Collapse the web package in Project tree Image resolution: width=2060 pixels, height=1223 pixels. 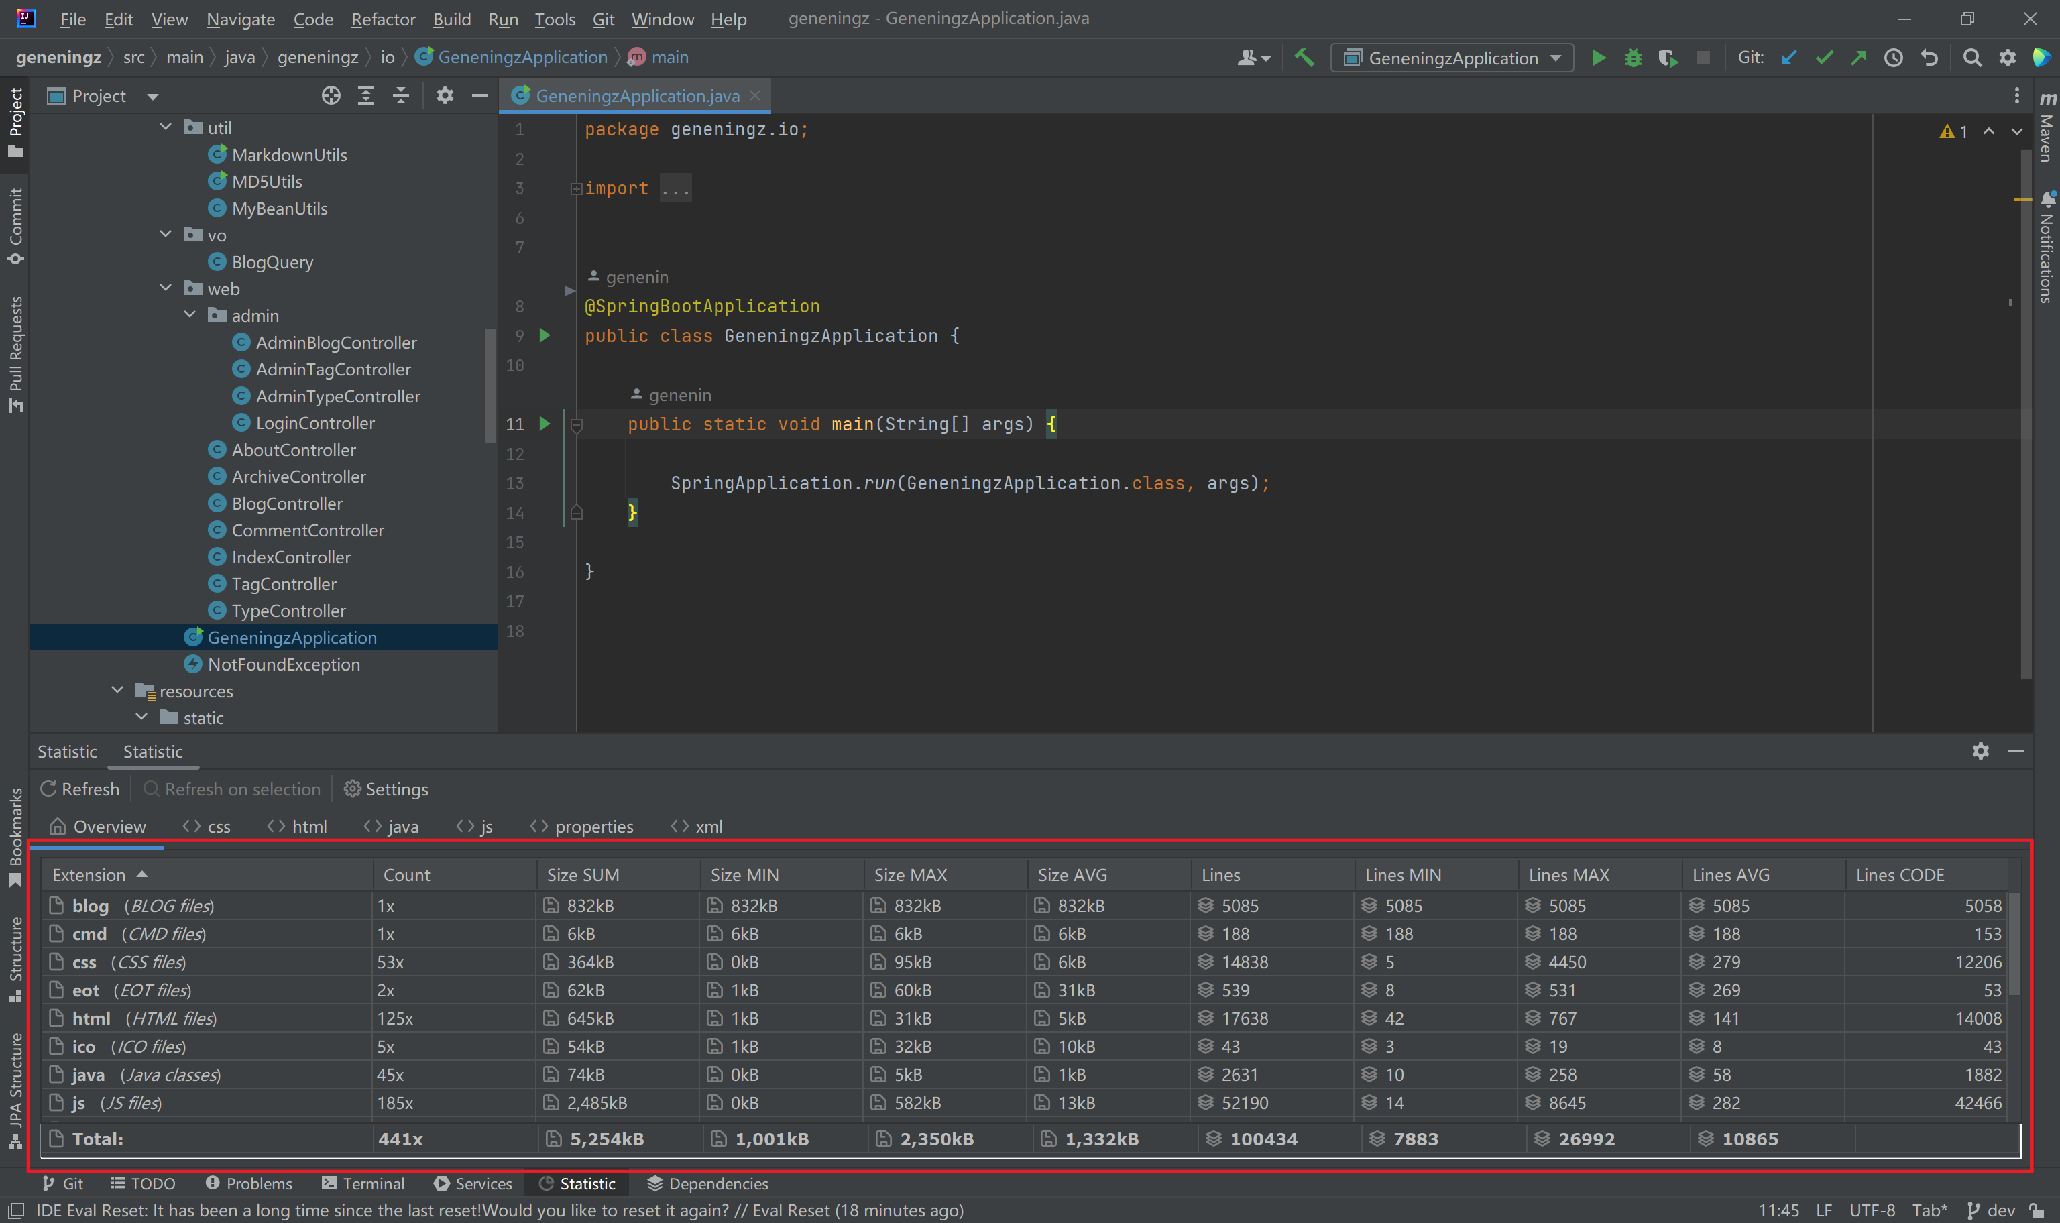click(165, 288)
